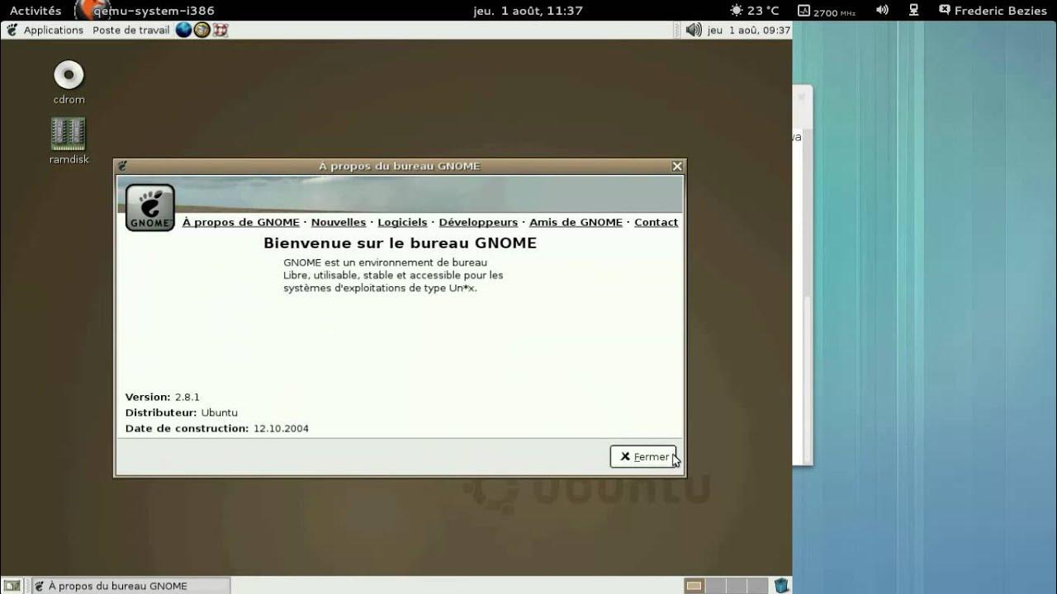Click the GNOME foot logo in dialog
The height and width of the screenshot is (594, 1057).
coord(149,207)
